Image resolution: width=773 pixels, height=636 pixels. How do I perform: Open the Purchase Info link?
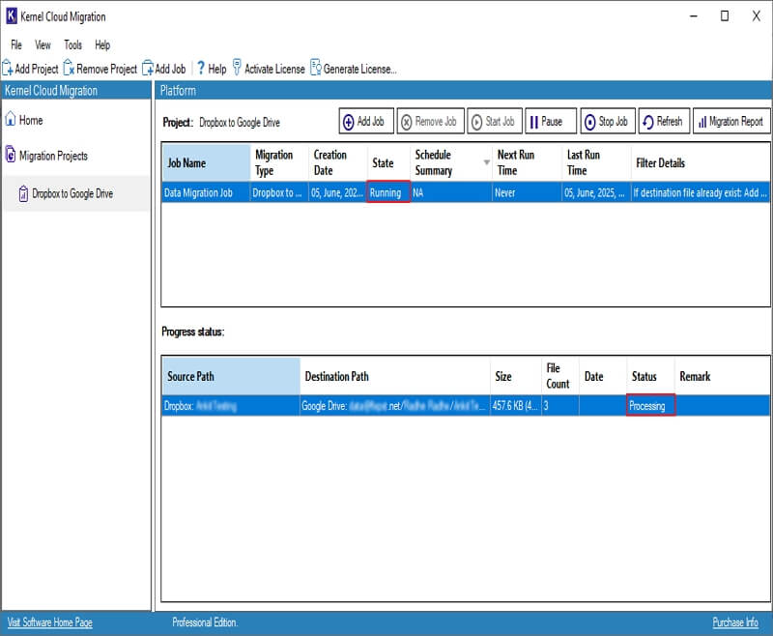tap(735, 622)
